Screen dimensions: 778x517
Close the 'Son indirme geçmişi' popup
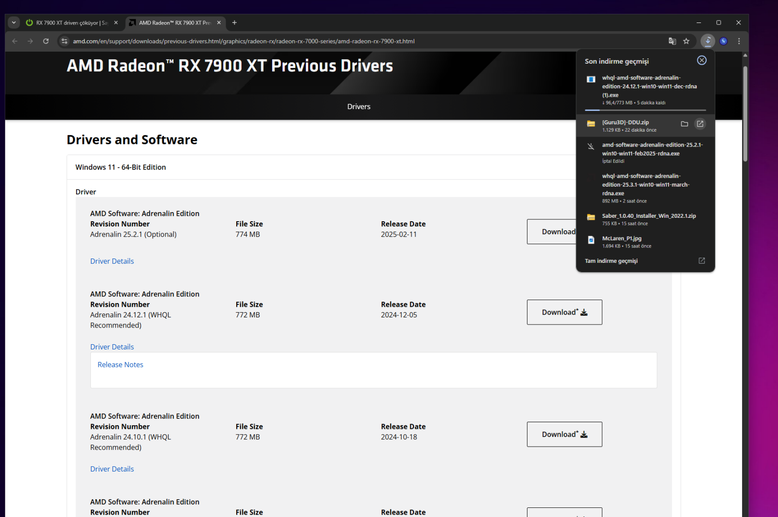[701, 60]
